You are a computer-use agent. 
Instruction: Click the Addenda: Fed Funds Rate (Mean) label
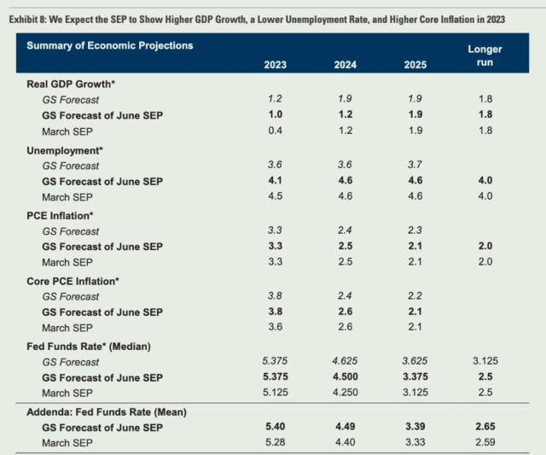tap(107, 412)
